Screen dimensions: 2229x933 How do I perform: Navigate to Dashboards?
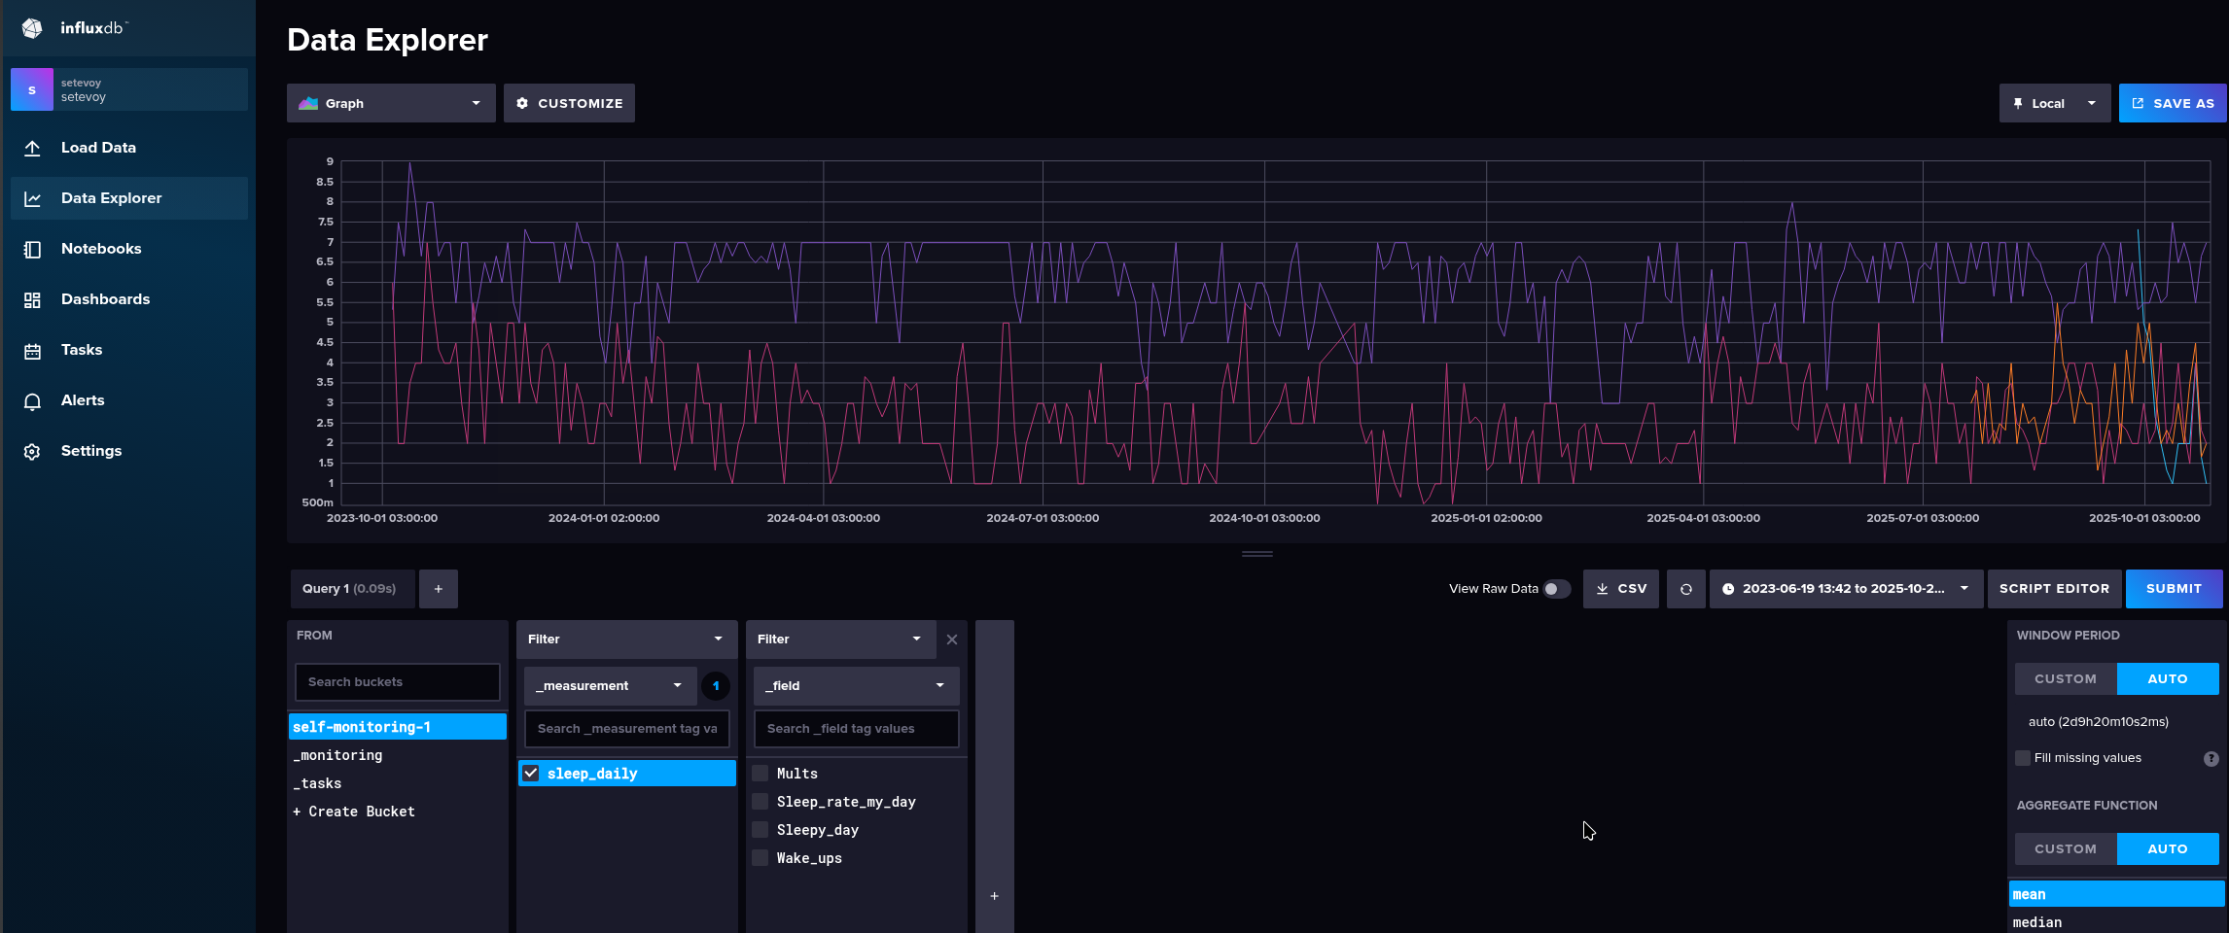point(105,298)
